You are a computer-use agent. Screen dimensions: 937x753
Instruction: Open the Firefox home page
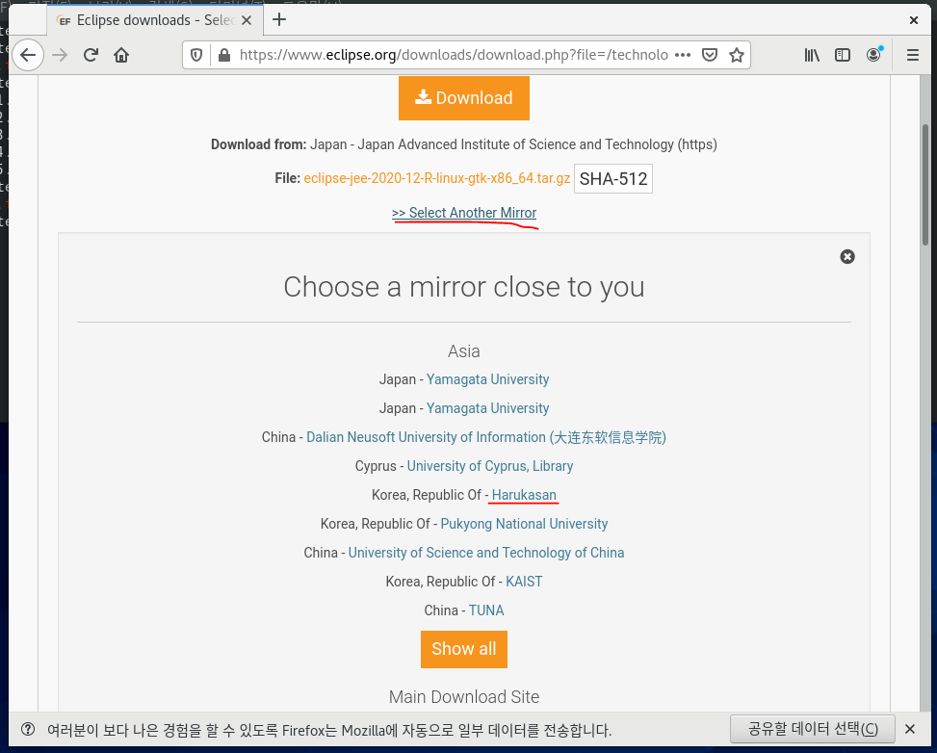[121, 56]
